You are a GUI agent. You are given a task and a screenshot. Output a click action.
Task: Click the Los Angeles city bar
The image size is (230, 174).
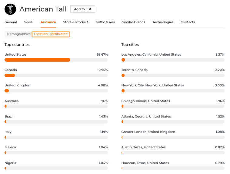pyautogui.click(x=173, y=60)
